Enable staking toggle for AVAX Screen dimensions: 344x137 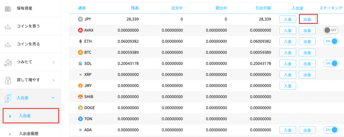coord(331,30)
